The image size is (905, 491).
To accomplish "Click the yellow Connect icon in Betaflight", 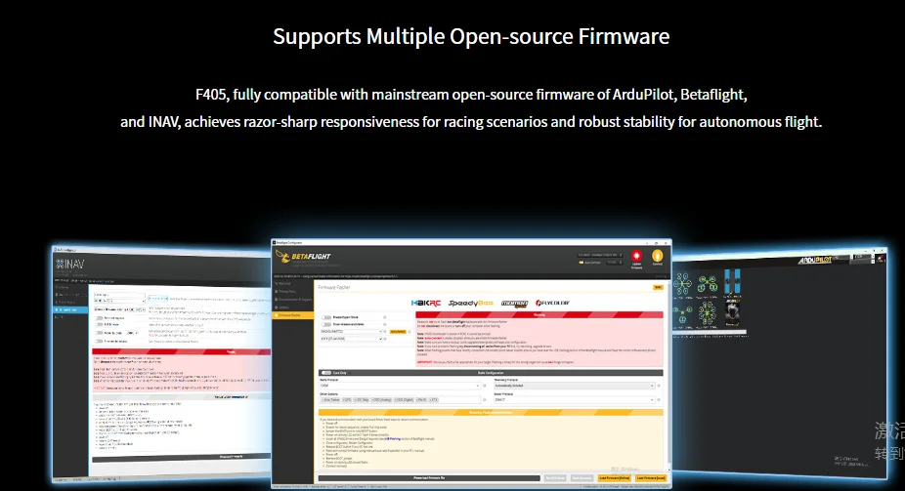I will pos(658,256).
